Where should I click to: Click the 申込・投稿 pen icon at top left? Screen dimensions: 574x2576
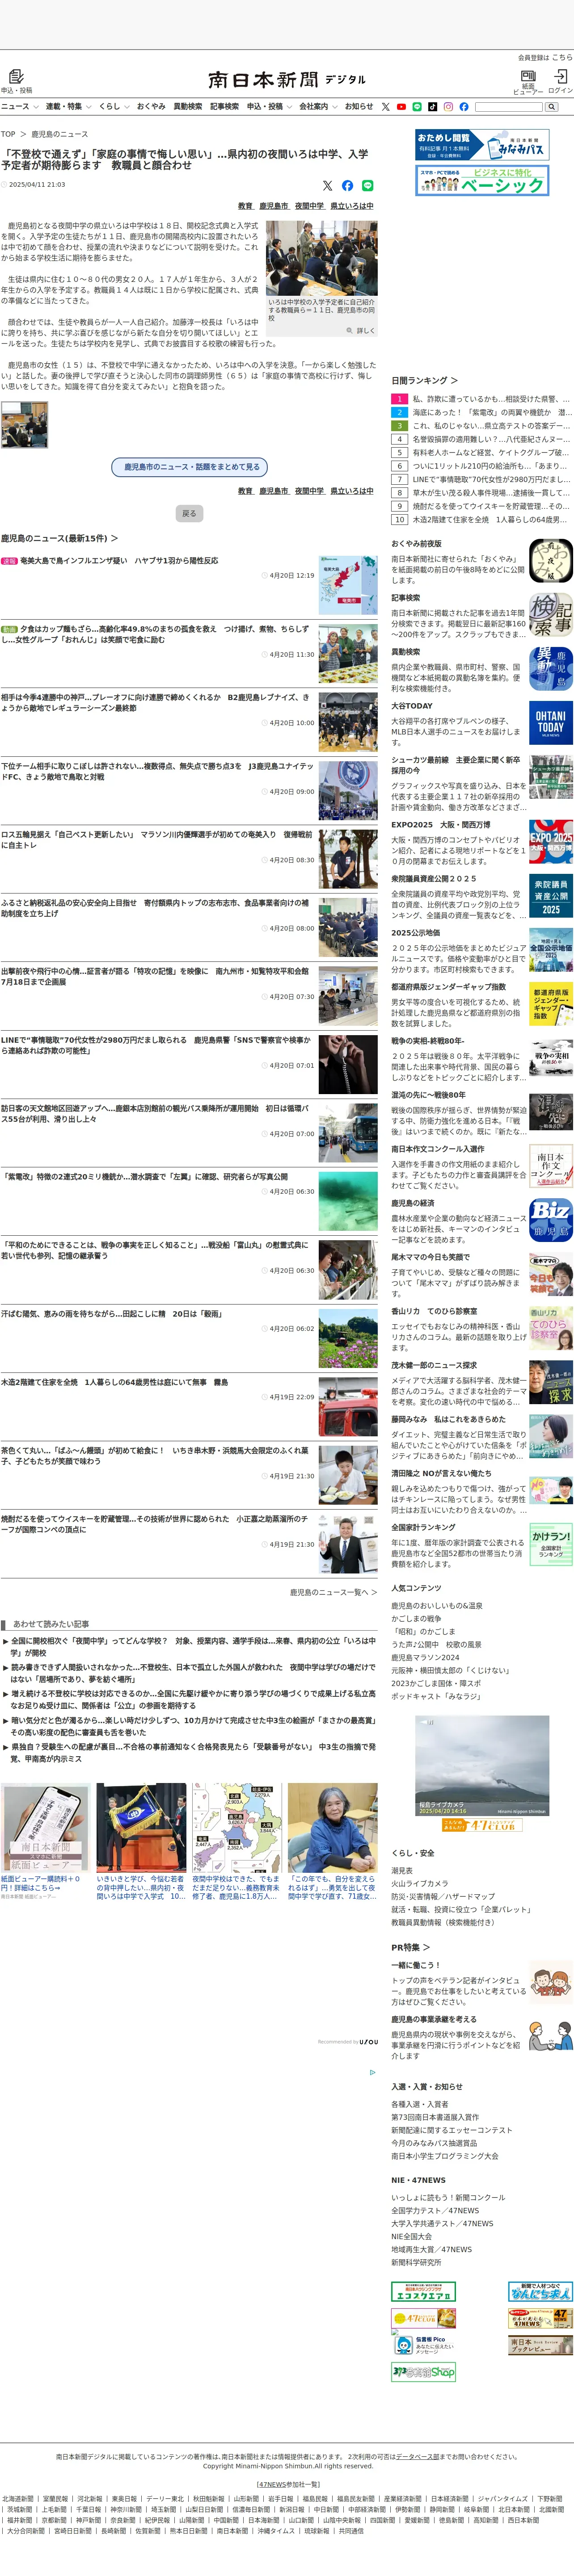tap(16, 77)
